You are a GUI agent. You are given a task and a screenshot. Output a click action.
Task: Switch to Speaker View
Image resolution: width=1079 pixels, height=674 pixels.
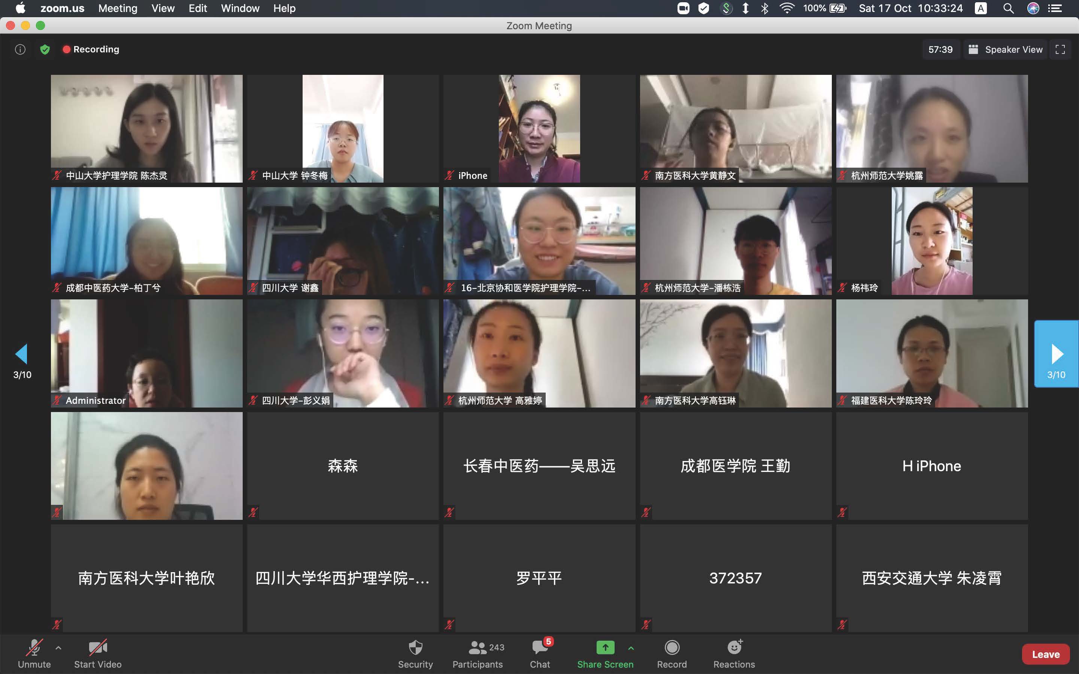(x=1005, y=49)
